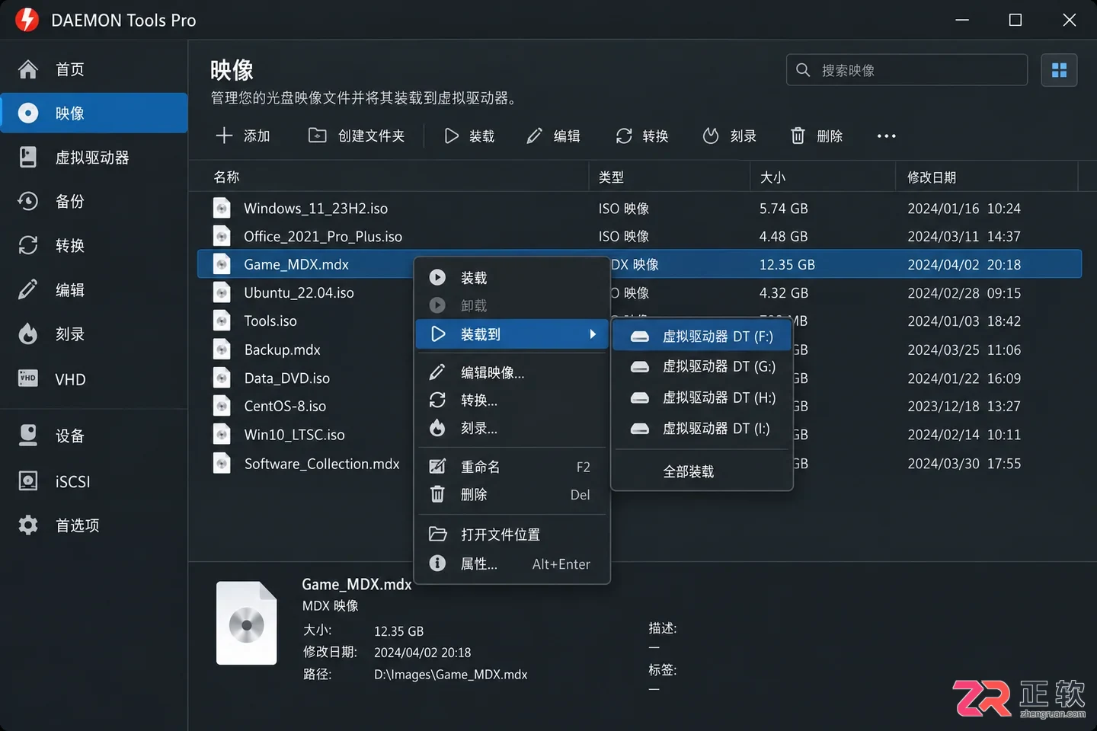Click the file icon beside Tools.iso
Viewport: 1097px width, 731px height.
222,321
